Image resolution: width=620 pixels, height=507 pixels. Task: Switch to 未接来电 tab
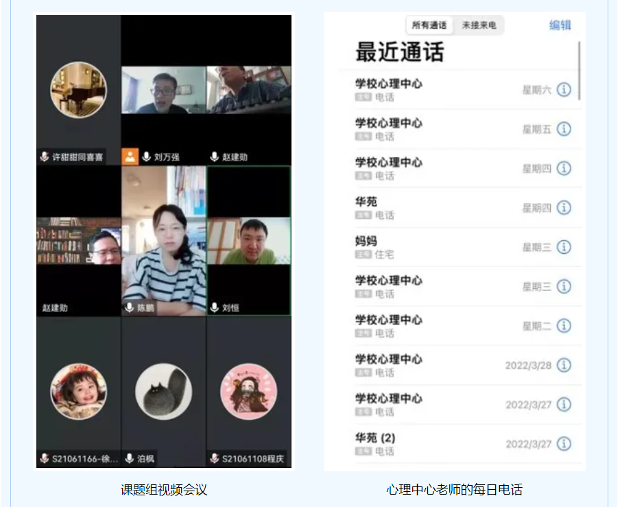click(479, 25)
